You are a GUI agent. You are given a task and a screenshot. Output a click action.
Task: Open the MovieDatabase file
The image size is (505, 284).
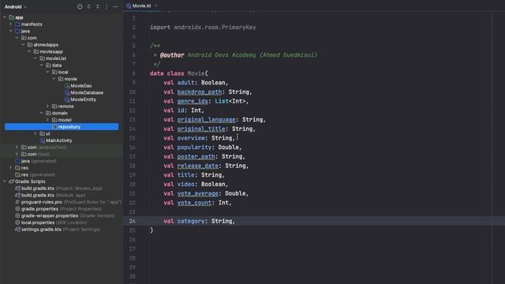tap(87, 92)
